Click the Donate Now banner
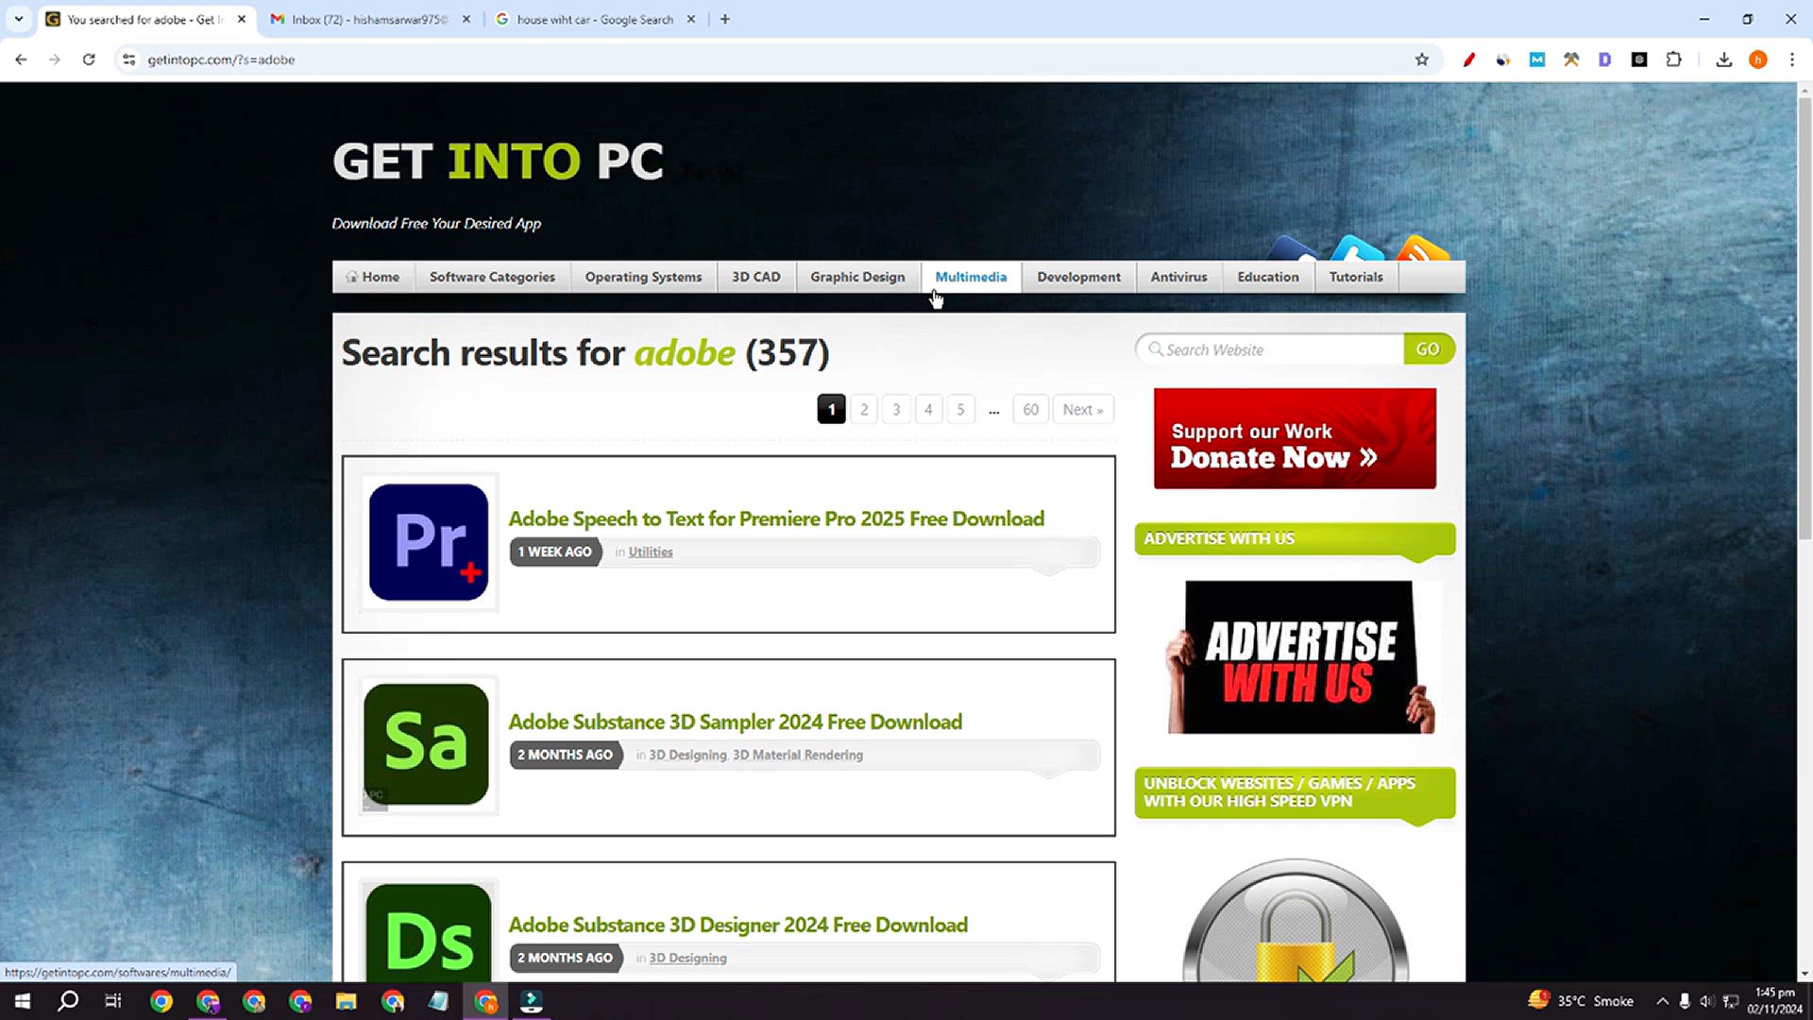The width and height of the screenshot is (1813, 1020). pyautogui.click(x=1294, y=439)
